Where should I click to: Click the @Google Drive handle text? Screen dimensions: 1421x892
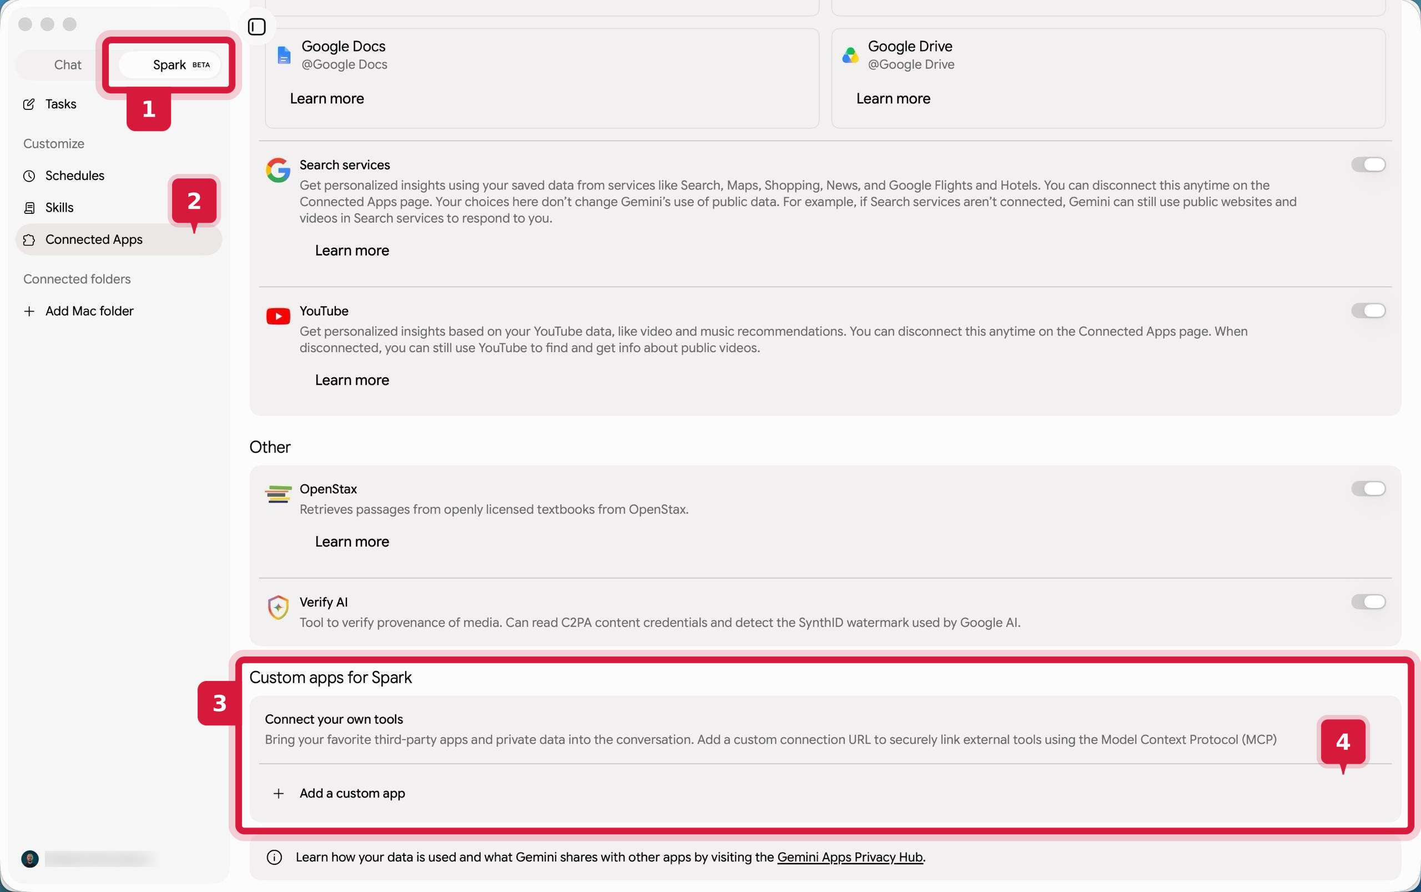click(911, 64)
